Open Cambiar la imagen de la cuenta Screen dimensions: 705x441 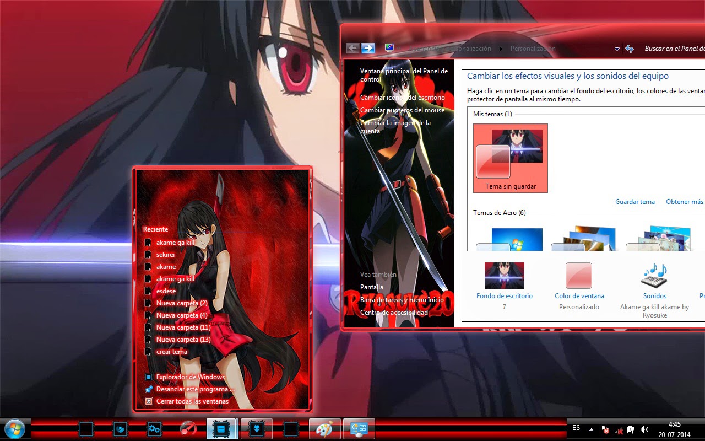point(395,127)
